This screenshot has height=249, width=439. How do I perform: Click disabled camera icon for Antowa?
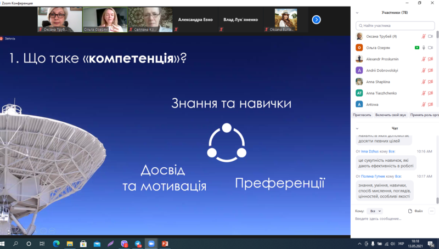coord(430,104)
